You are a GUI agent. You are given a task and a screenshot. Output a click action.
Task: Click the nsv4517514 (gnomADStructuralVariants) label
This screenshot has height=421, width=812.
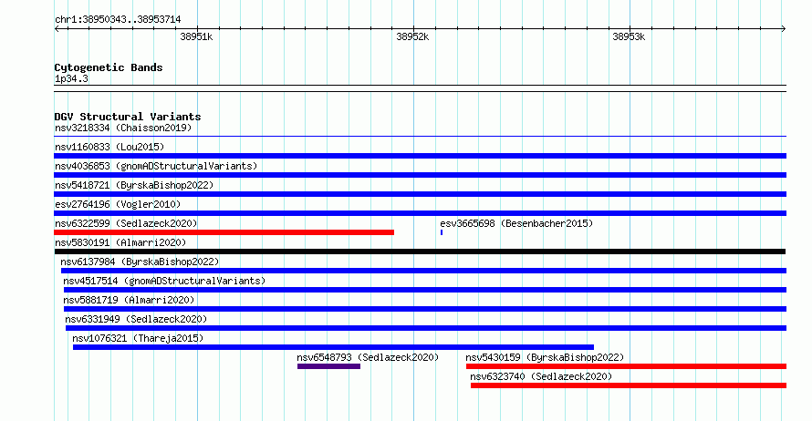pyautogui.click(x=164, y=281)
